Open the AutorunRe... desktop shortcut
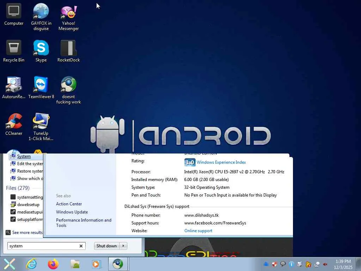This screenshot has height=271, width=361. [14, 88]
